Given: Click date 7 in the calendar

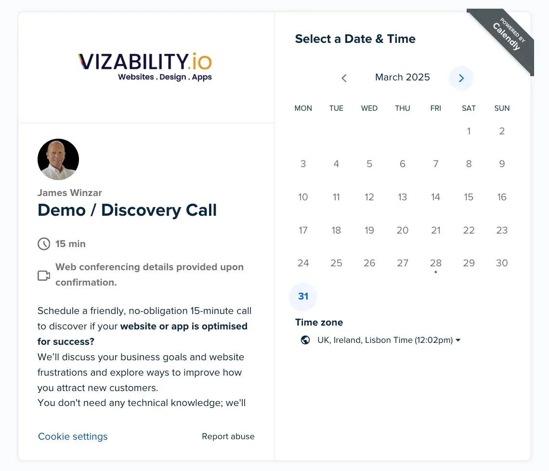Looking at the screenshot, I should pyautogui.click(x=435, y=164).
